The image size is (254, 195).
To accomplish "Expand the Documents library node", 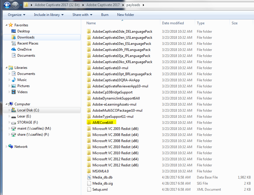I will (9, 74).
